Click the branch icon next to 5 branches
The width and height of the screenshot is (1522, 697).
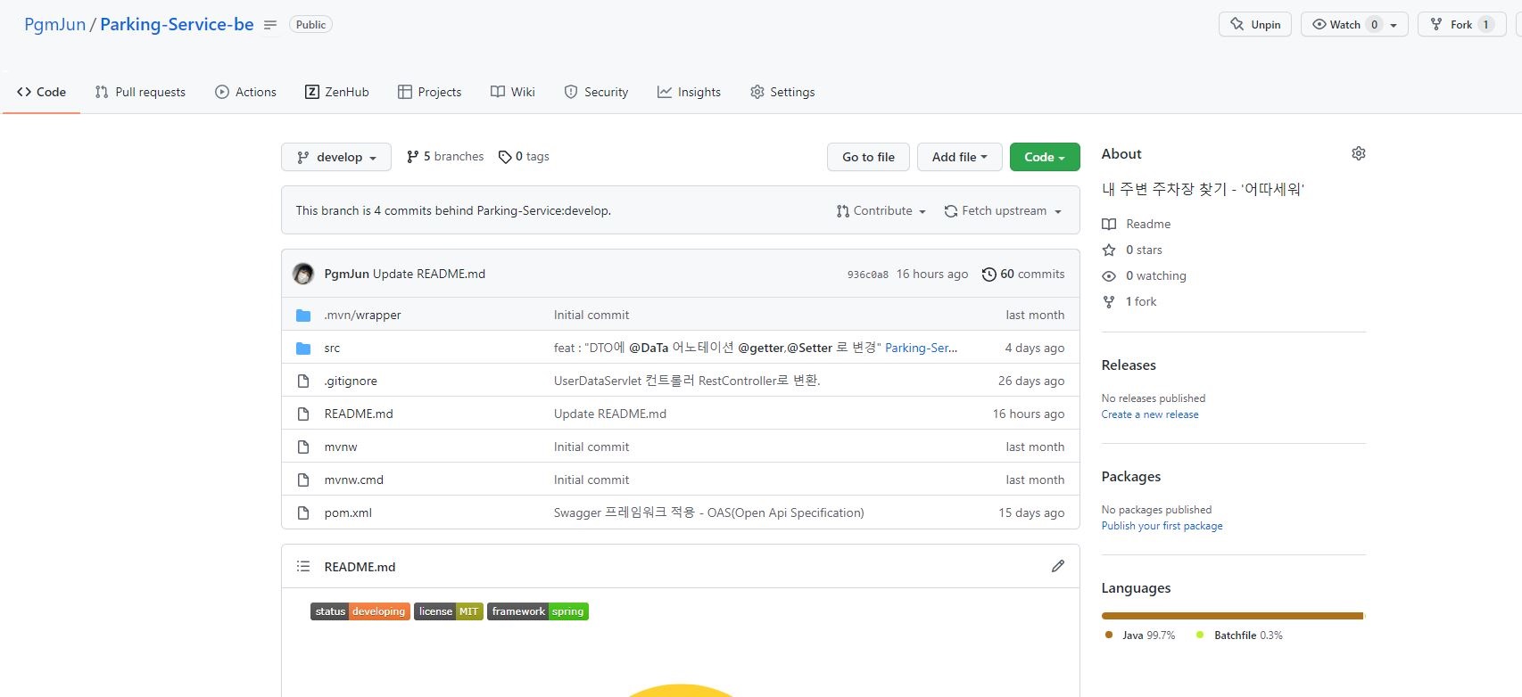[412, 157]
